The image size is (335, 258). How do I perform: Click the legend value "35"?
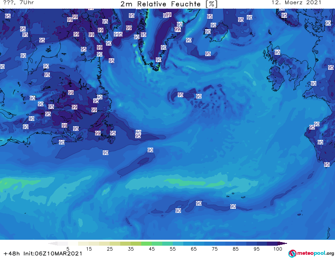131,249
